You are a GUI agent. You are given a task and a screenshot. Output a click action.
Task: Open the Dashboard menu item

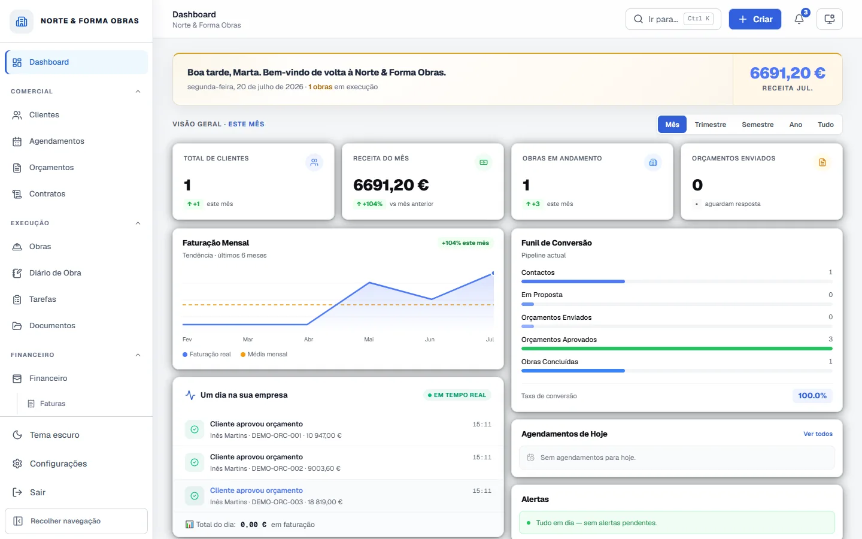[77, 62]
